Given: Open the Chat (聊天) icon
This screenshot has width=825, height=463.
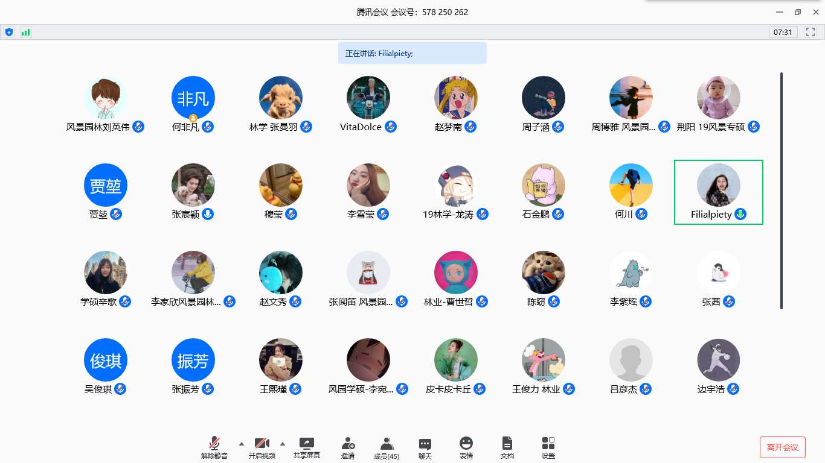Looking at the screenshot, I should [x=425, y=448].
